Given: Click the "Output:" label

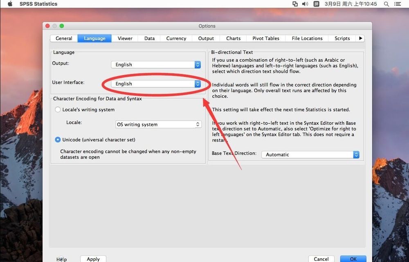Looking at the screenshot, I should pos(61,63).
